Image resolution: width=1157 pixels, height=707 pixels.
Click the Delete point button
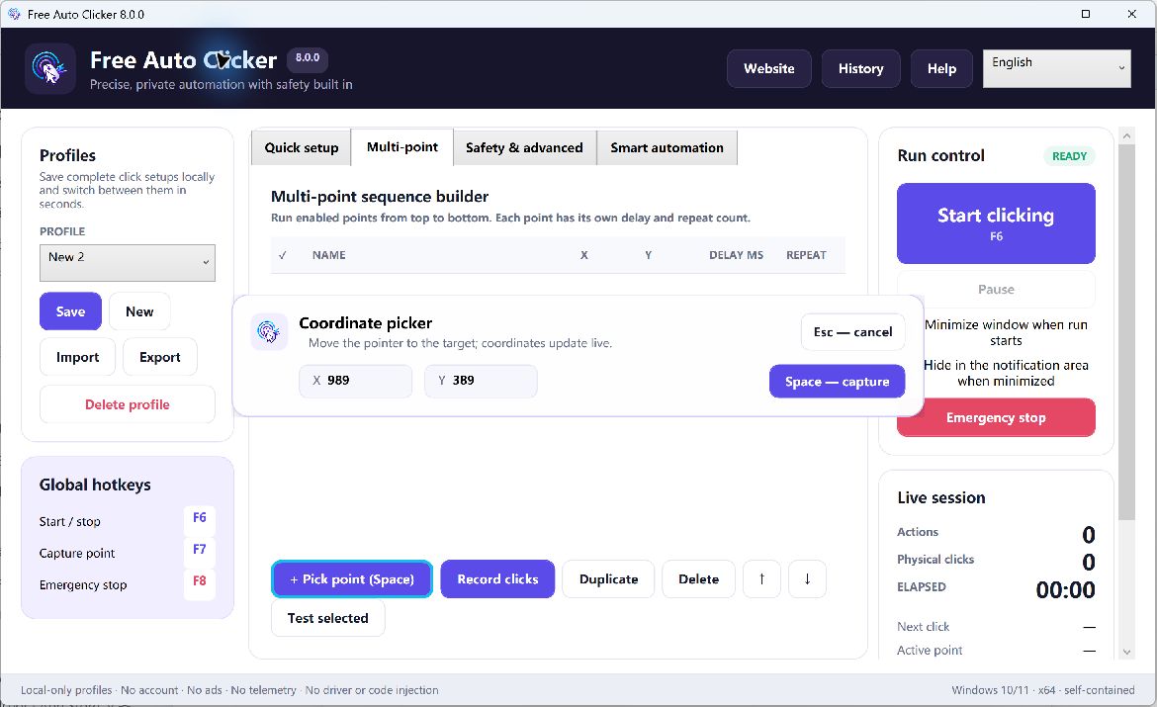point(699,579)
